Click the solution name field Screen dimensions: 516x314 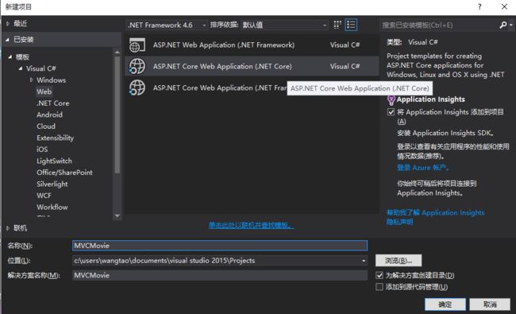tap(220, 275)
